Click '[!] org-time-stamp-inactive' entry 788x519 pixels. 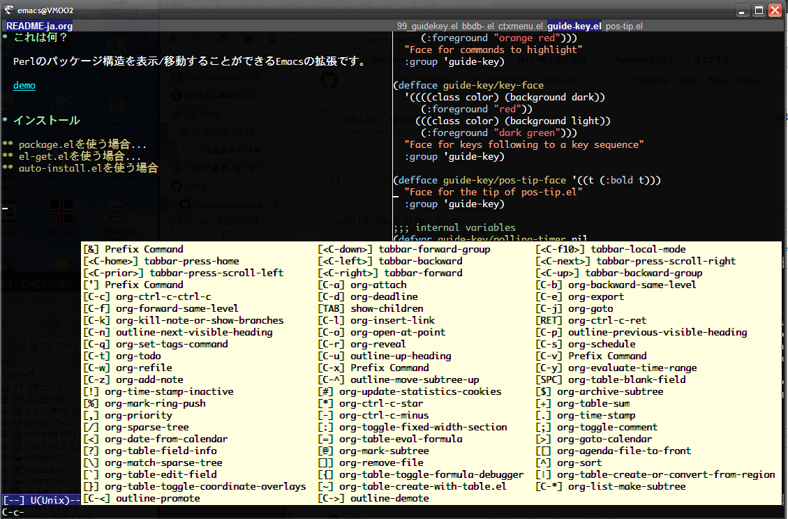(x=158, y=391)
